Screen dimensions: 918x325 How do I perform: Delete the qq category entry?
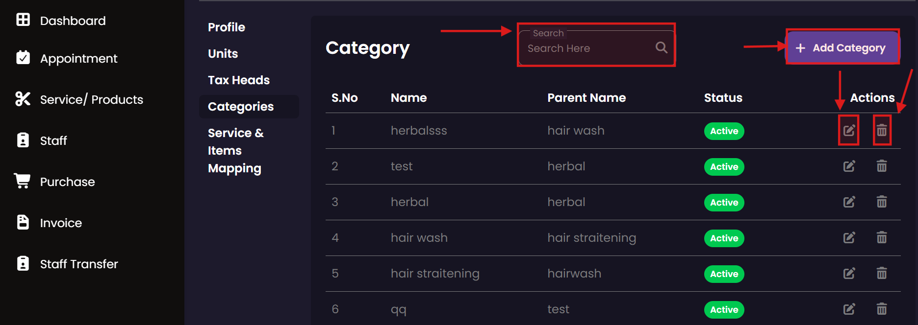(882, 309)
